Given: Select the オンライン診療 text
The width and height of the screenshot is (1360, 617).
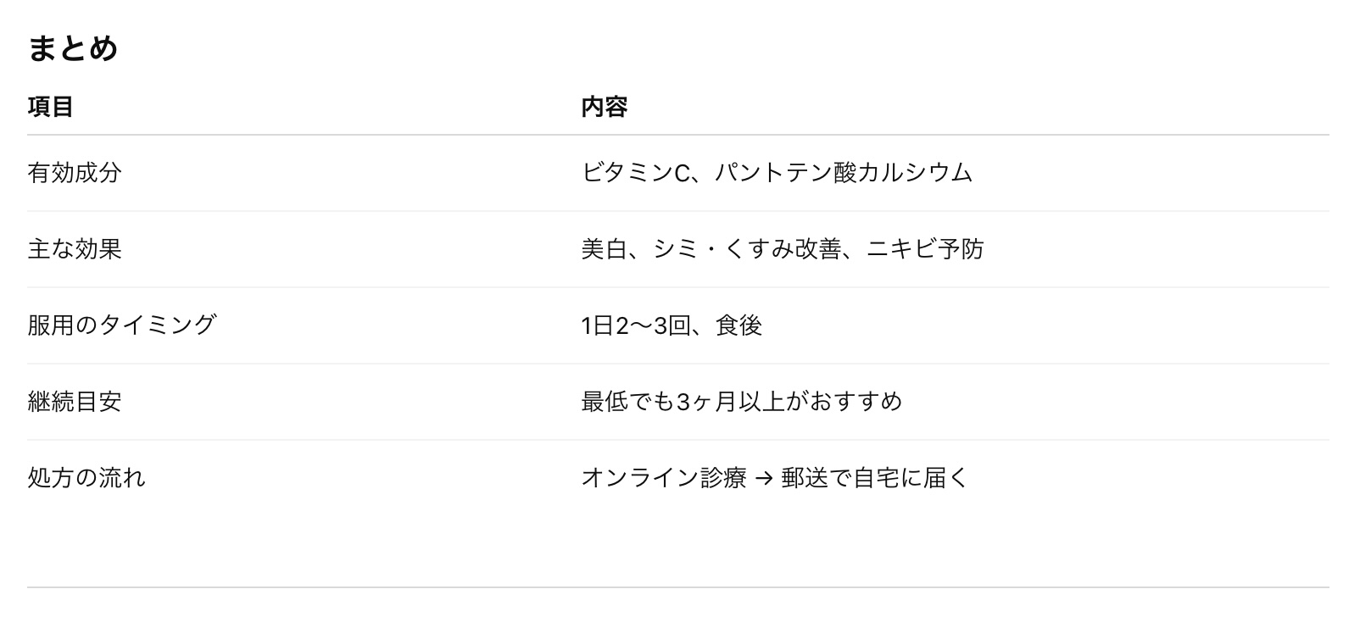Looking at the screenshot, I should click(x=664, y=478).
